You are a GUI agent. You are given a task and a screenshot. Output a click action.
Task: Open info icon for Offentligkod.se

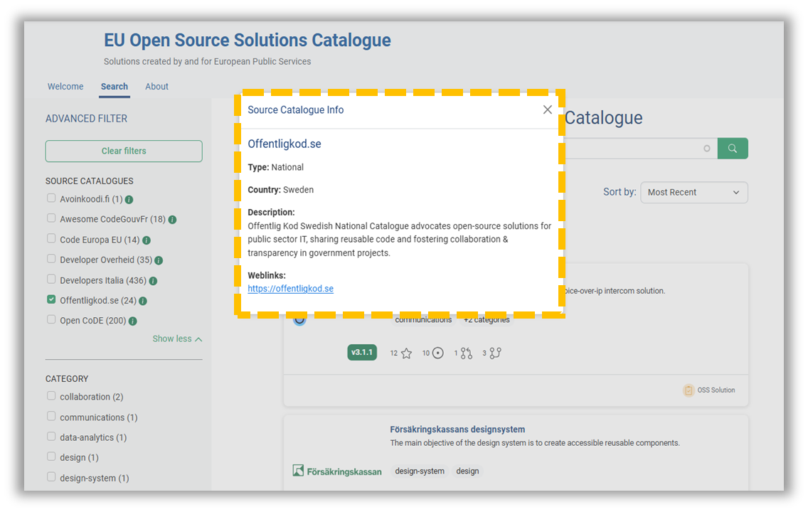143,301
